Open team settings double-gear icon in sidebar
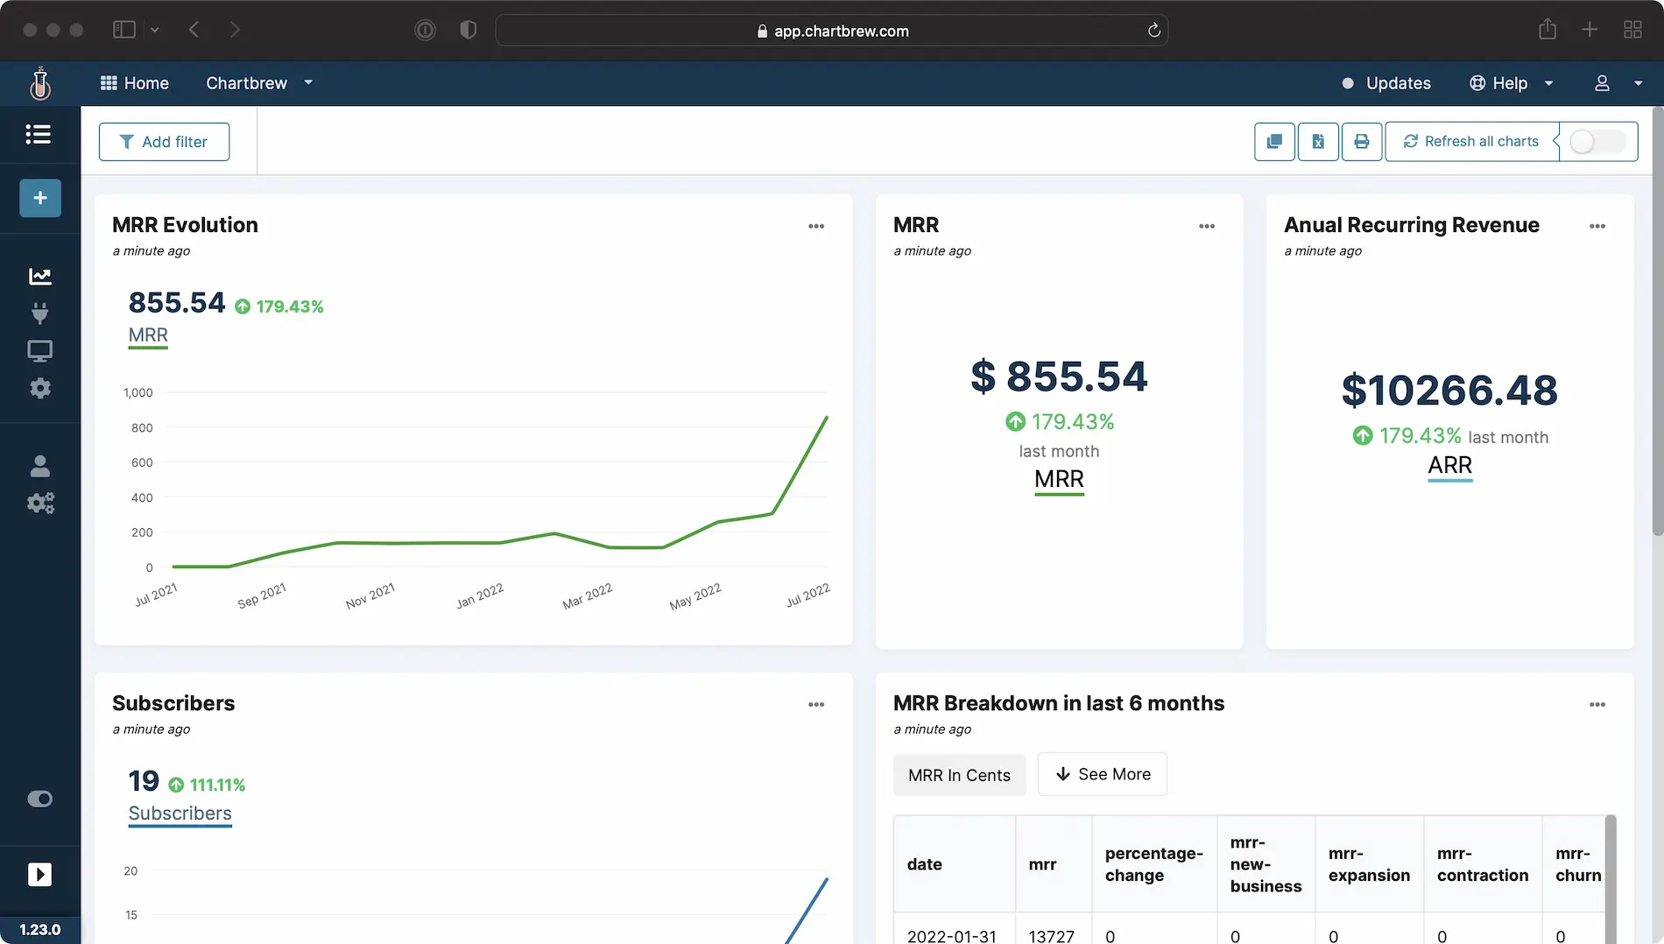Viewport: 1664px width, 944px height. (40, 503)
